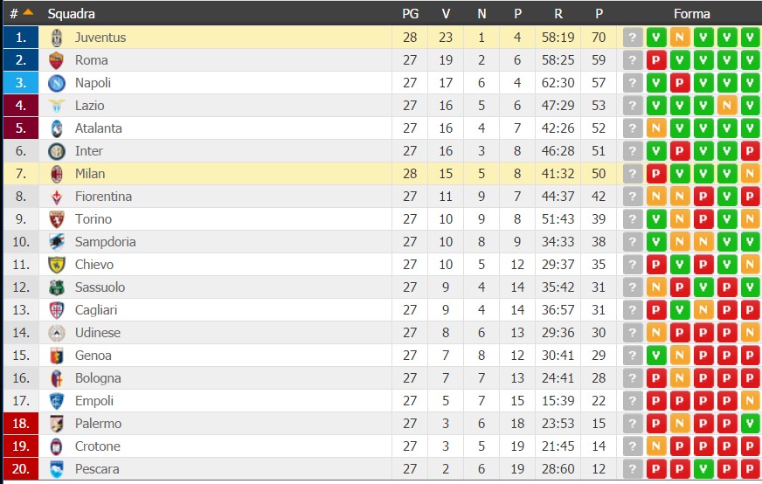Click Juventus's grey question mark form badge

633,38
